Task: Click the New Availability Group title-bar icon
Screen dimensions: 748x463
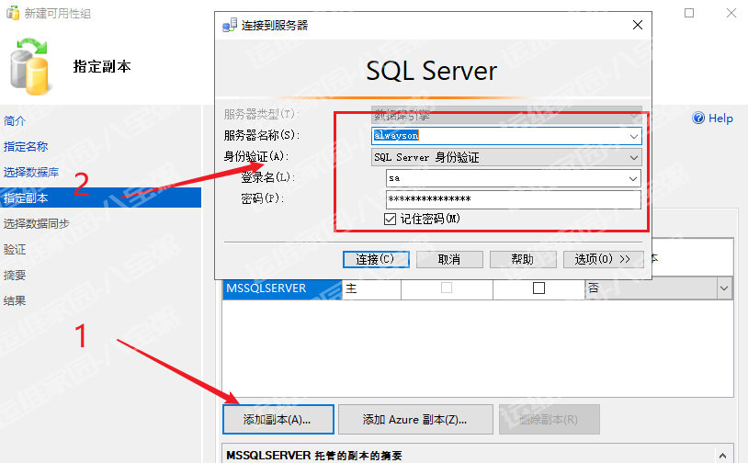Action: point(12,13)
